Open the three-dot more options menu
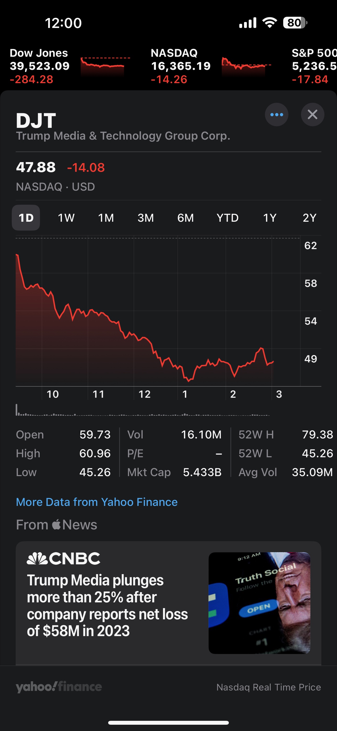 point(277,115)
